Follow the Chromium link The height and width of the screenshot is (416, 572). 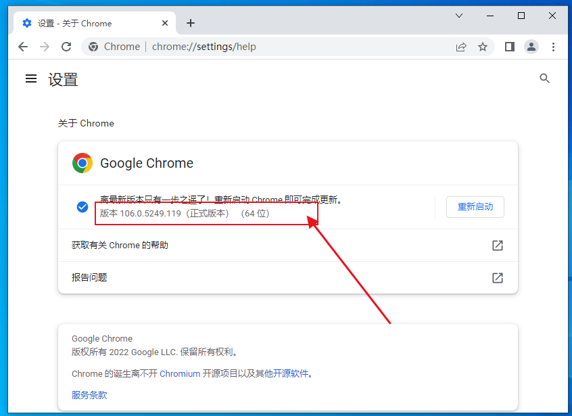[180, 373]
